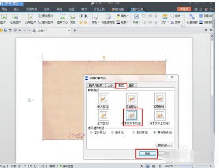Viewport: 219px width, 168px height.
Task: Open the 开发工具 Developer tab
Action: point(99,9)
